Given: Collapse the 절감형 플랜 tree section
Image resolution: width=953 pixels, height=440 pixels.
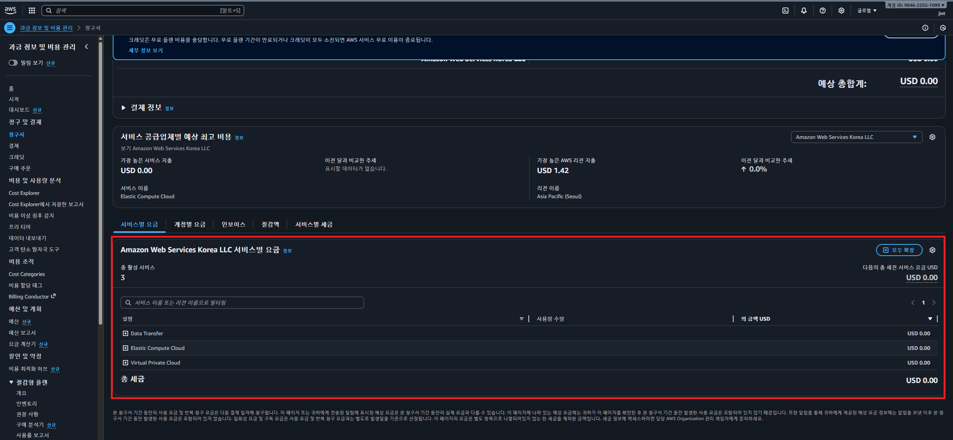Looking at the screenshot, I should [11, 382].
